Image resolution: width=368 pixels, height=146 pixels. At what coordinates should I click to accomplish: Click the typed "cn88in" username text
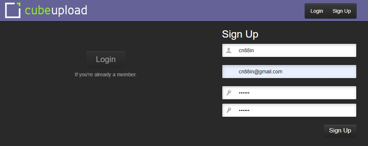tap(246, 50)
